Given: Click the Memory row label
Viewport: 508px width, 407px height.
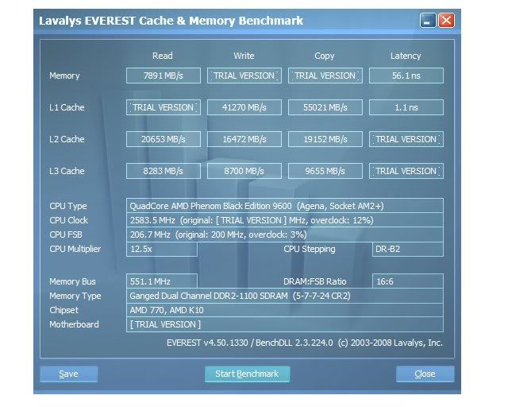Looking at the screenshot, I should click(x=64, y=76).
